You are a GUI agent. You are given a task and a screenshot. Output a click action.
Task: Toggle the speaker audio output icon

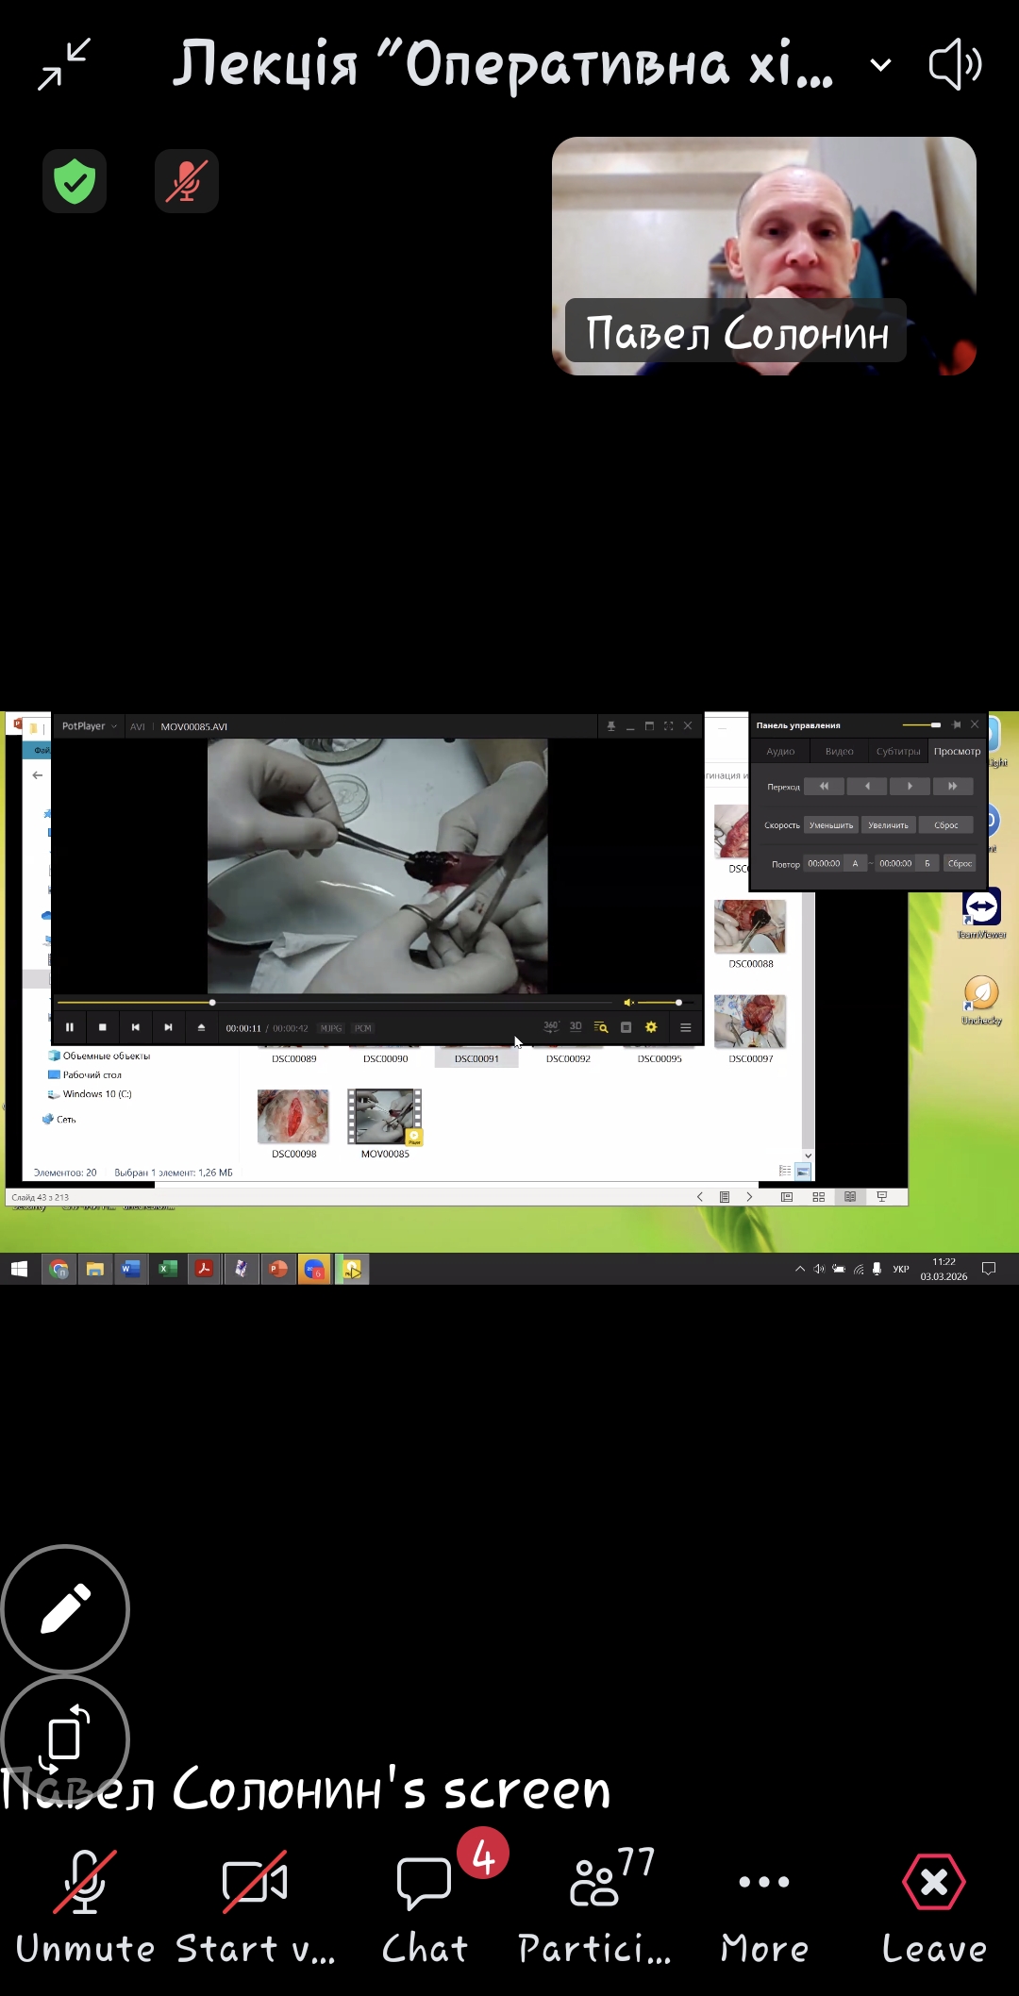[x=955, y=64]
